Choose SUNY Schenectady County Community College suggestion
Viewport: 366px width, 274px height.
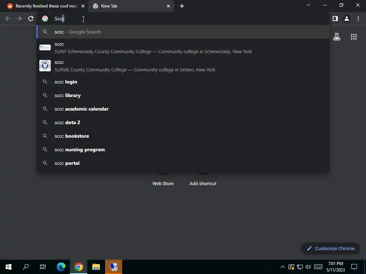point(183,48)
